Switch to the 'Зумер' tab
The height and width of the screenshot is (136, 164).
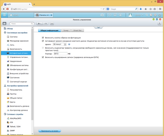(66, 30)
